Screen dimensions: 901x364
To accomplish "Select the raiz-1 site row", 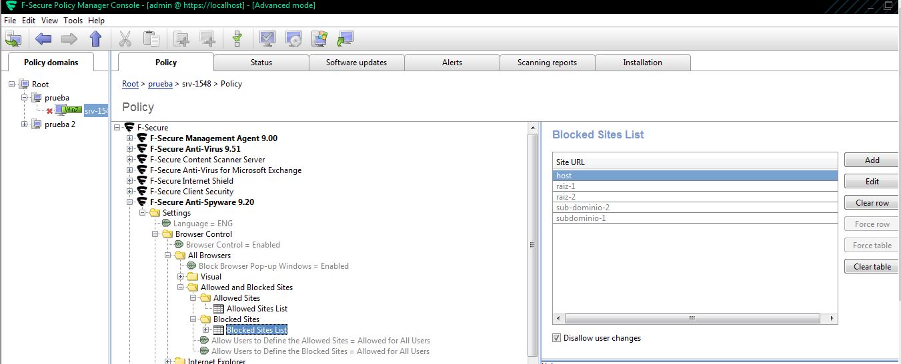I will (x=695, y=186).
